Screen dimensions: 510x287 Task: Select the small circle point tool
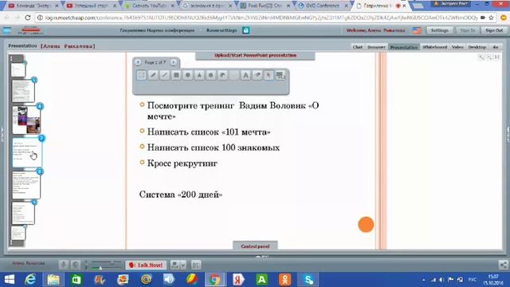coord(210,75)
